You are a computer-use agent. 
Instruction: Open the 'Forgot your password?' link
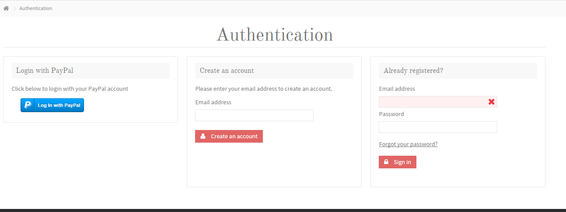point(408,144)
